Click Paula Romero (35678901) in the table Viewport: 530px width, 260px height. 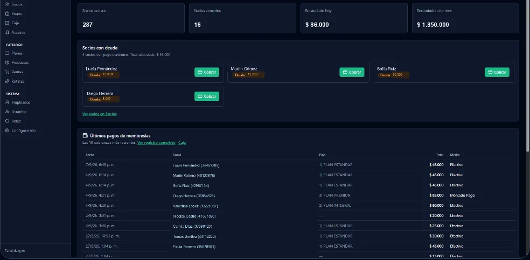[194, 247]
